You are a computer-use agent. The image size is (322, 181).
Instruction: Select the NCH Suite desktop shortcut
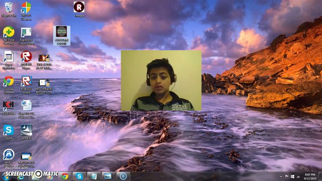tap(9, 108)
